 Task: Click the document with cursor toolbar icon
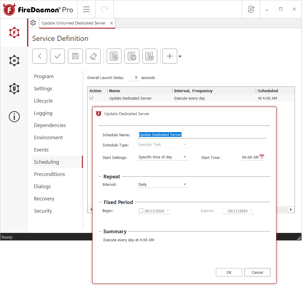pos(114,56)
